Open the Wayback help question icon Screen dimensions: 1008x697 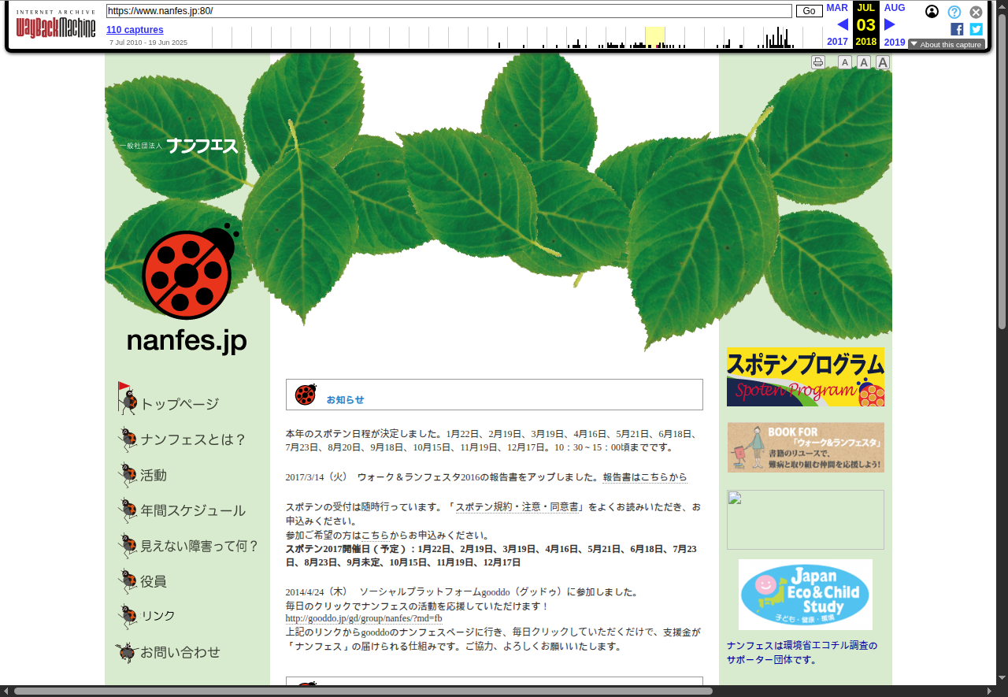[x=954, y=12]
